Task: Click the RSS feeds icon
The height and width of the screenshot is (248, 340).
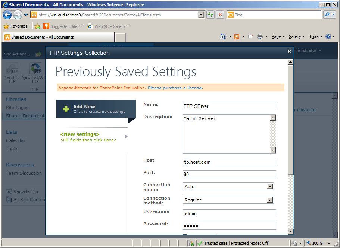Action: [237, 37]
